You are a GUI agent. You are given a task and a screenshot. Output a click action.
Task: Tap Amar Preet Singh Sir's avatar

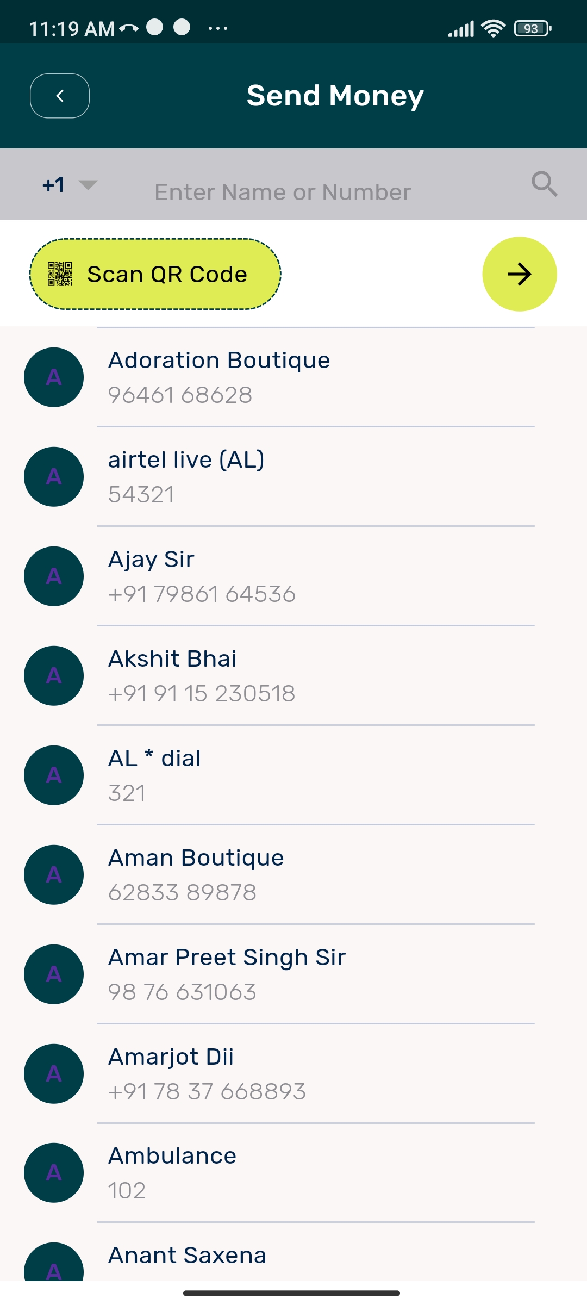[54, 974]
